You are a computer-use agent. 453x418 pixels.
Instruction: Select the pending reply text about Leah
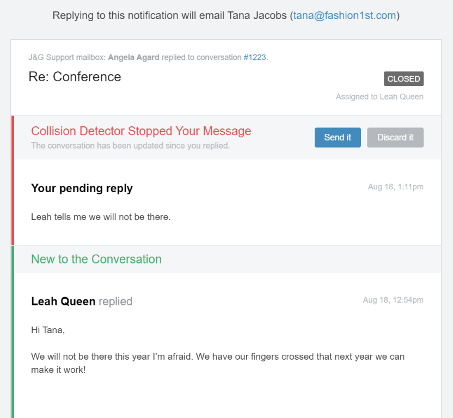[x=101, y=217]
